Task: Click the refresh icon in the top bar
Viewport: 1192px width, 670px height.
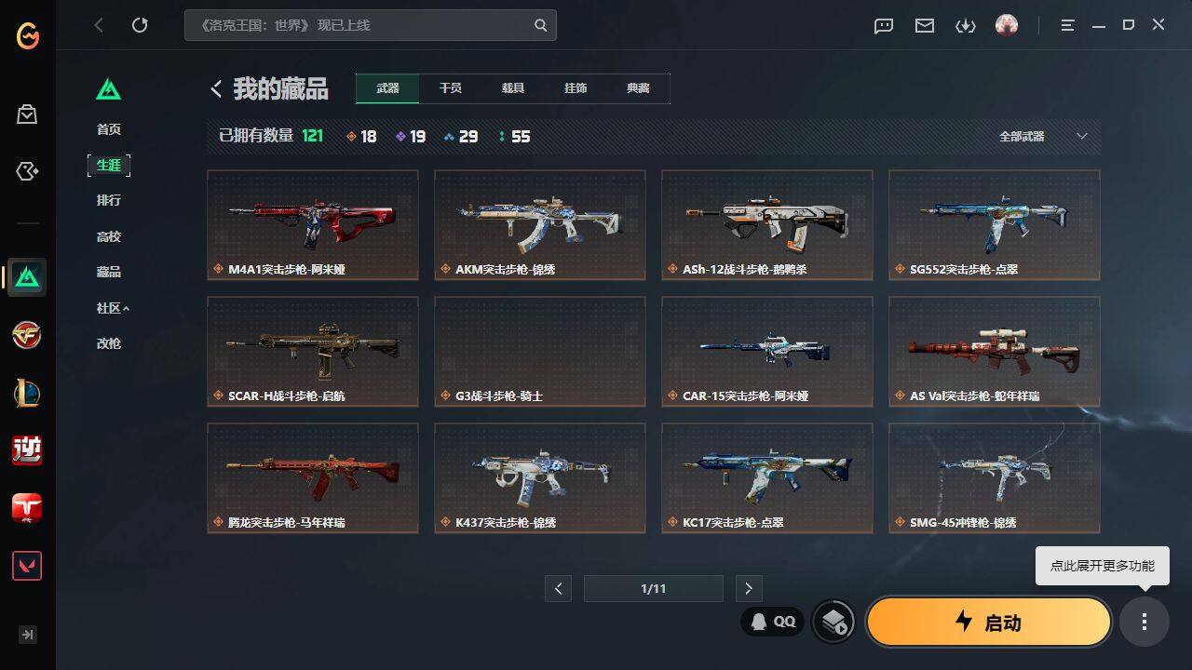Action: (140, 25)
